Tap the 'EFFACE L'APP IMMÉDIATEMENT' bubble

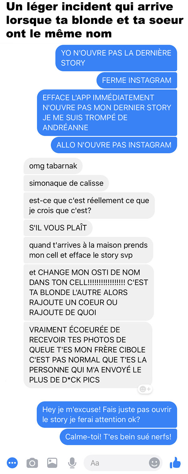[107, 112]
